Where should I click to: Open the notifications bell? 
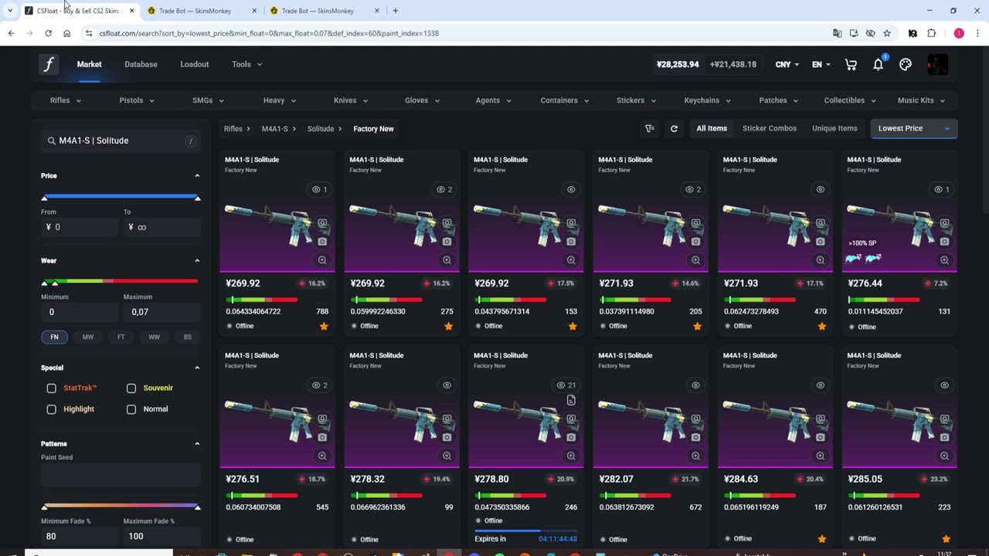pyautogui.click(x=878, y=65)
